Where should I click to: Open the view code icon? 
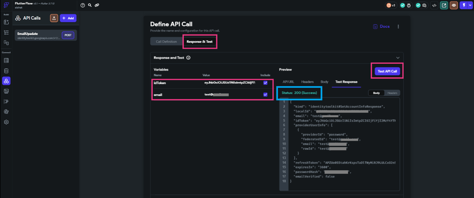point(434,5)
